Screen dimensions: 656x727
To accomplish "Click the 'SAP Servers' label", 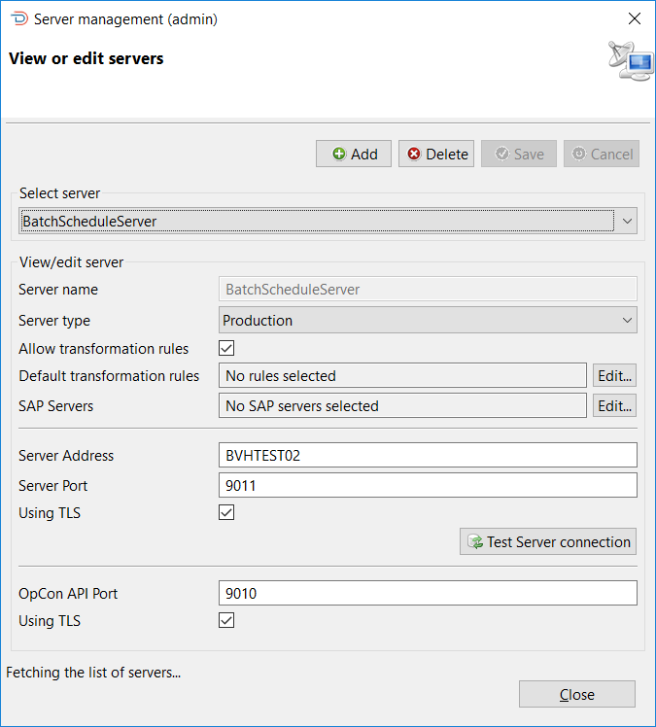I will pyautogui.click(x=55, y=405).
